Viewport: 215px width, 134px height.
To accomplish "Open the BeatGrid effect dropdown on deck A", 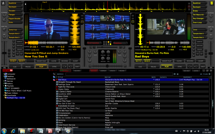I will tap(15, 3).
